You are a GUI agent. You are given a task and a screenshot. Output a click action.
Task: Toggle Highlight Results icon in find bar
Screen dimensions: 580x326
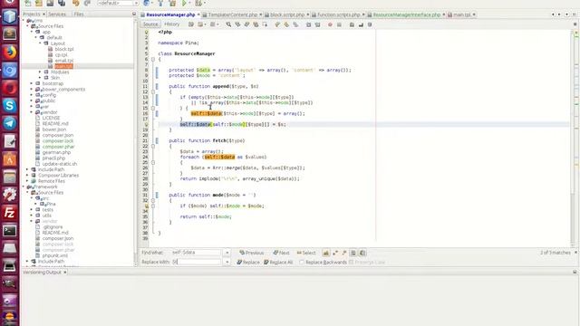tap(353, 253)
